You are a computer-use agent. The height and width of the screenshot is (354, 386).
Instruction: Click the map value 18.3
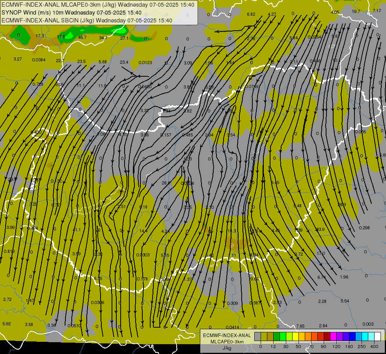coord(232,231)
